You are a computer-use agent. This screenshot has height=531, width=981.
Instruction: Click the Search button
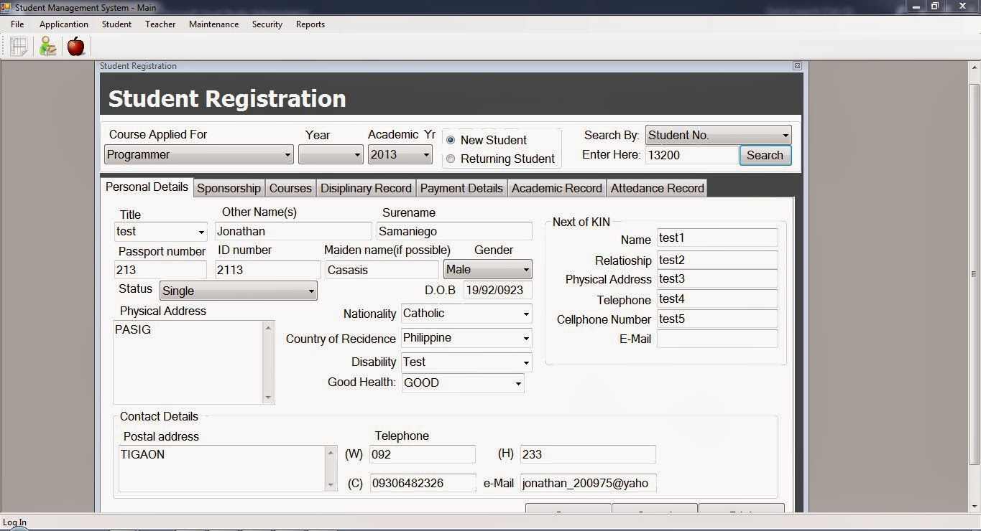[764, 155]
